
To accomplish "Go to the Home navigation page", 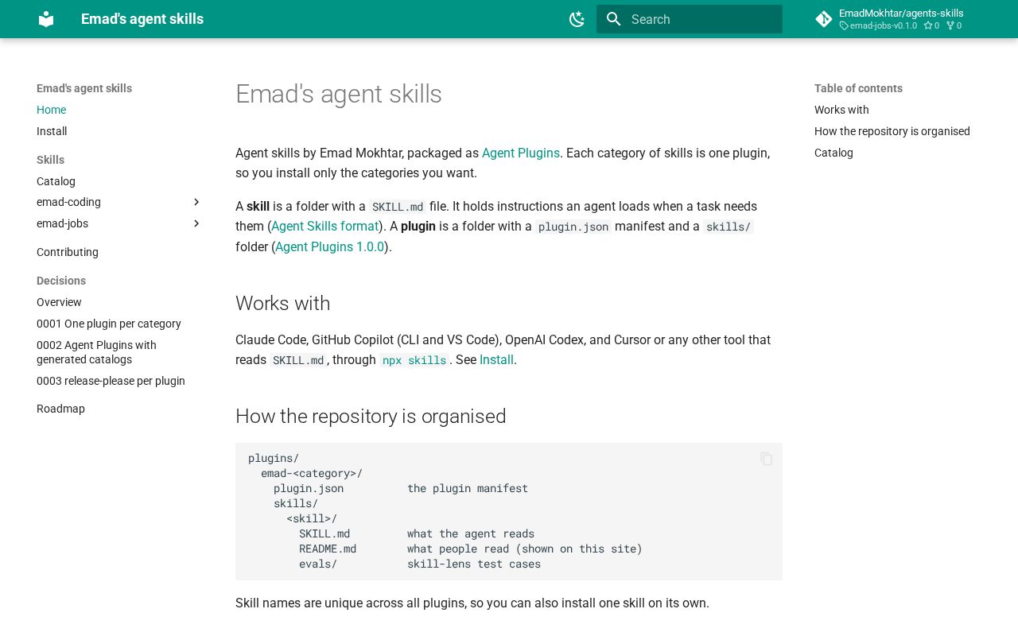I will (x=51, y=110).
